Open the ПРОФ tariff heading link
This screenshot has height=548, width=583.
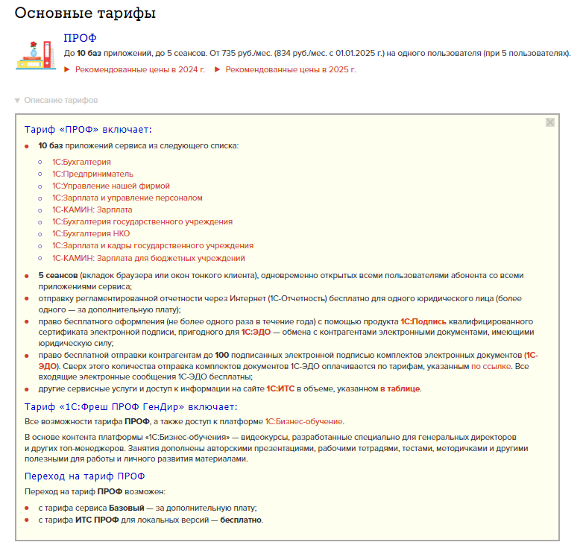coord(80,38)
